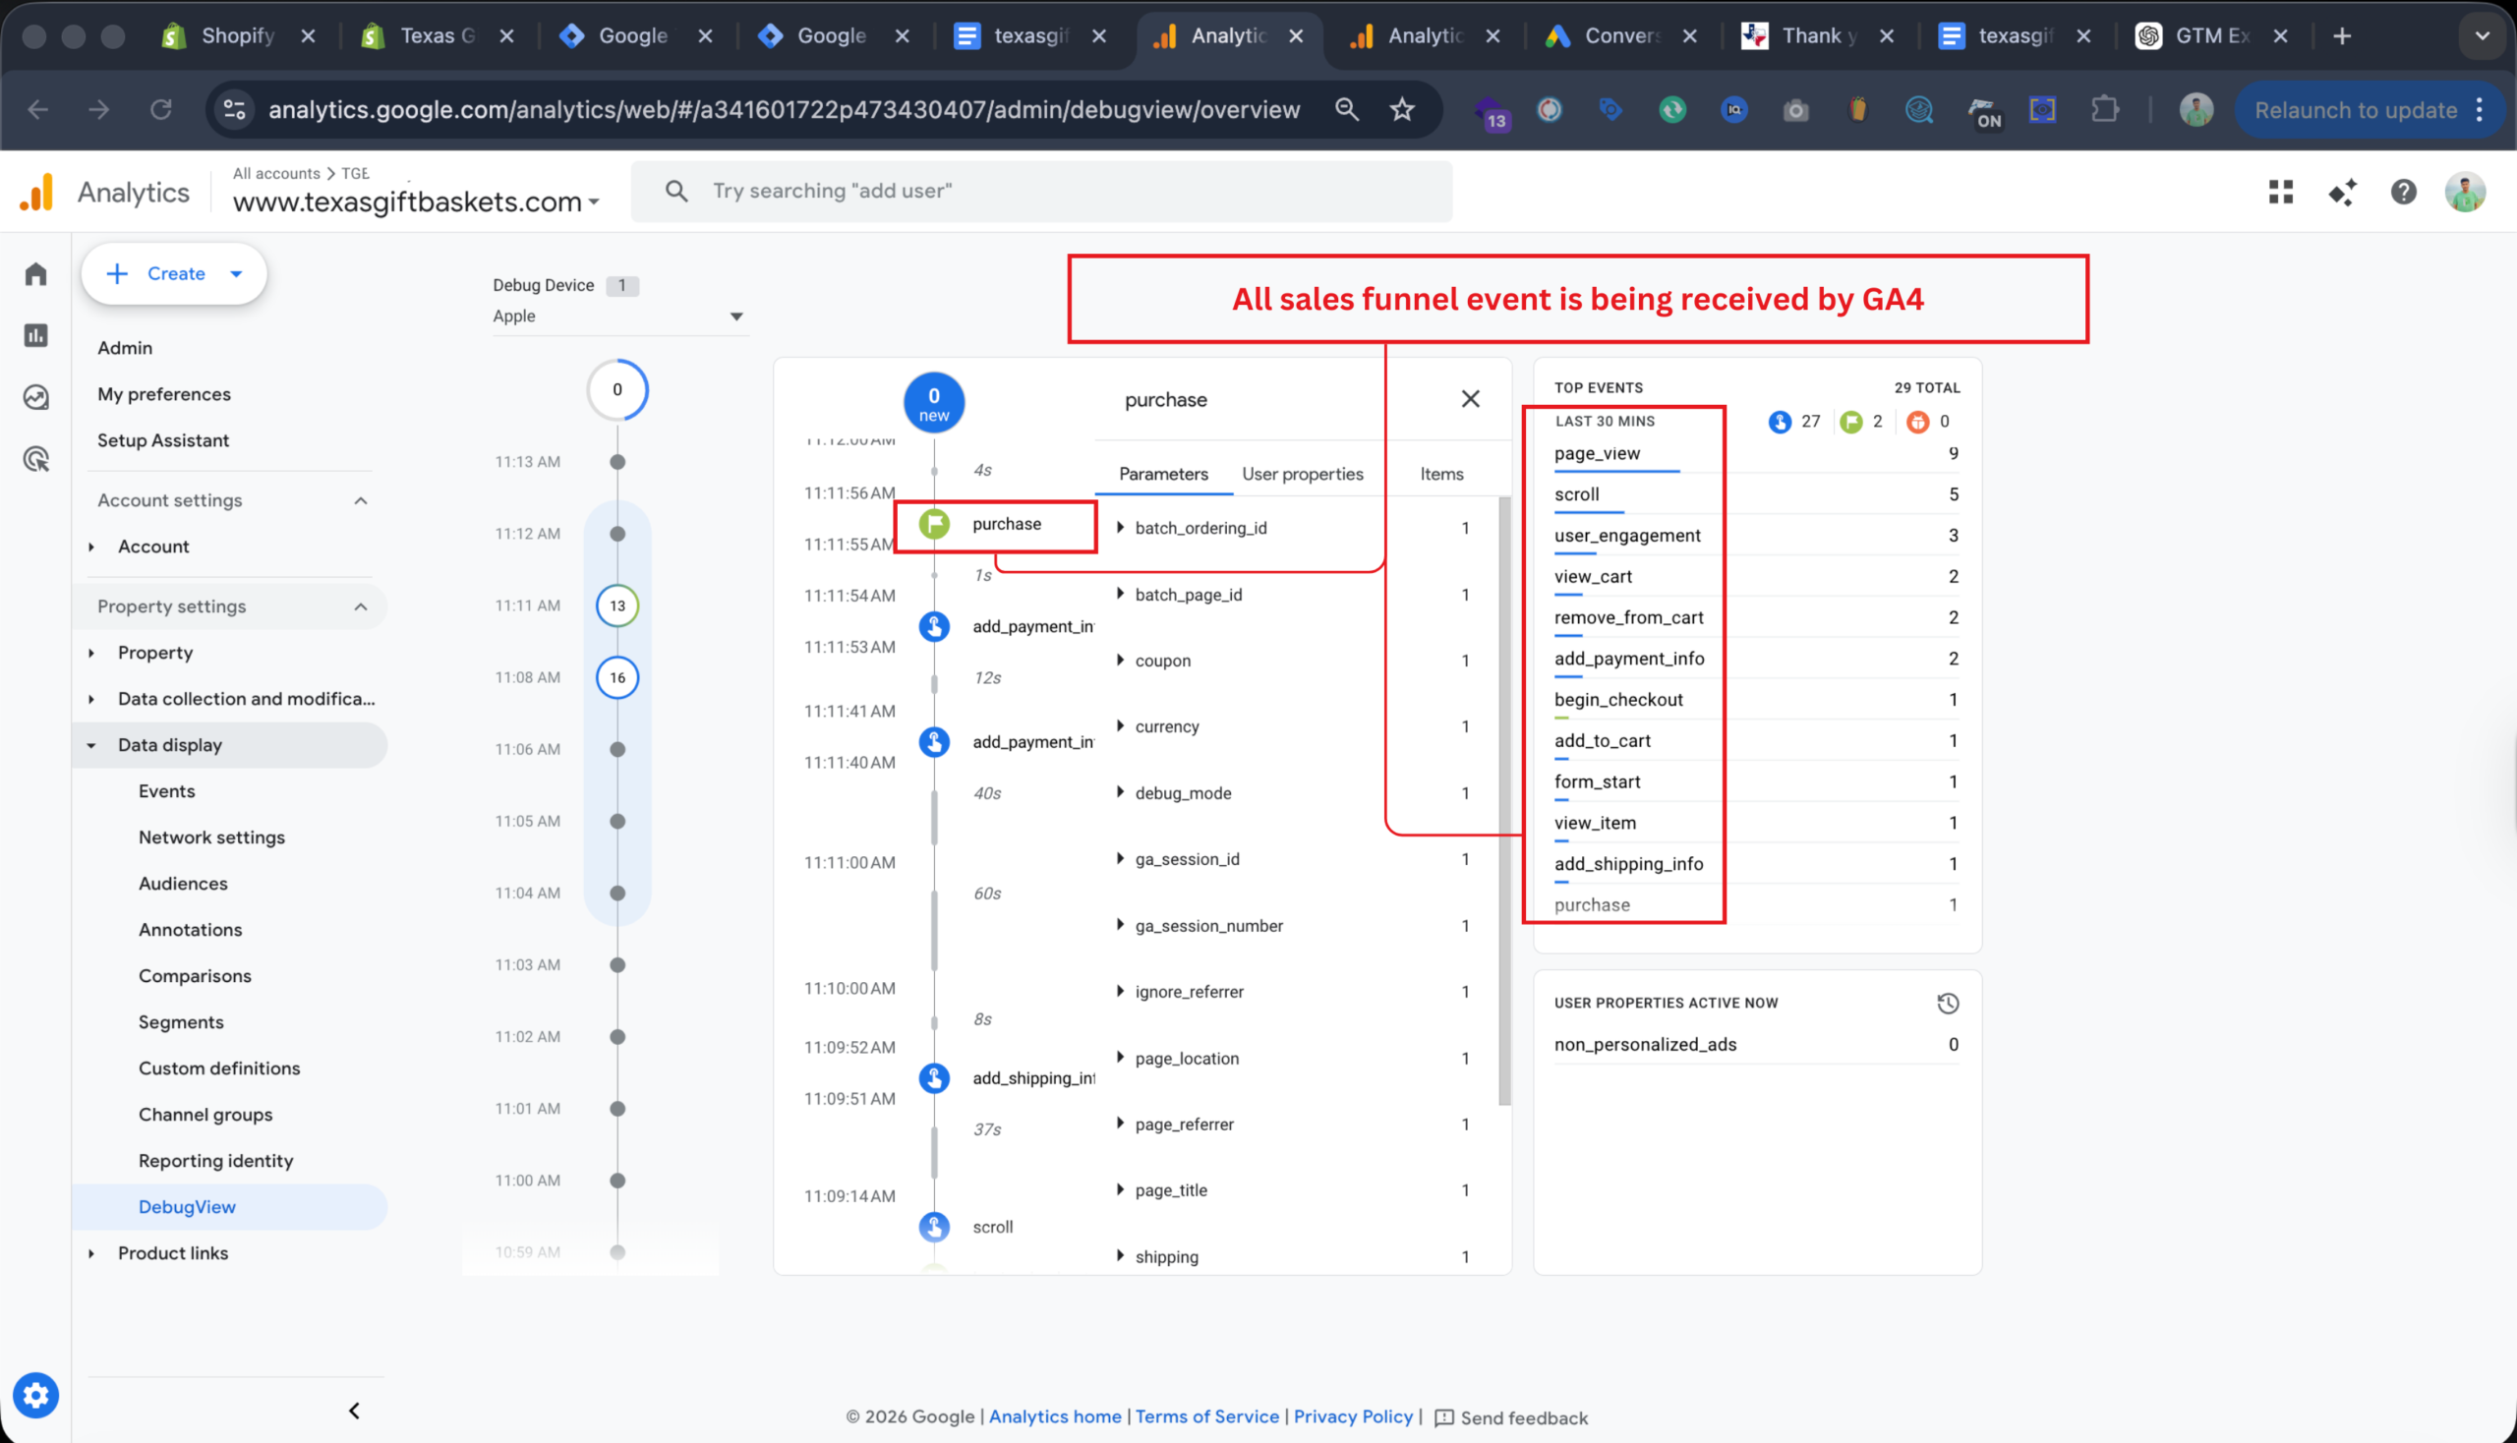
Task: Collapse the Account settings section
Action: tap(361, 500)
